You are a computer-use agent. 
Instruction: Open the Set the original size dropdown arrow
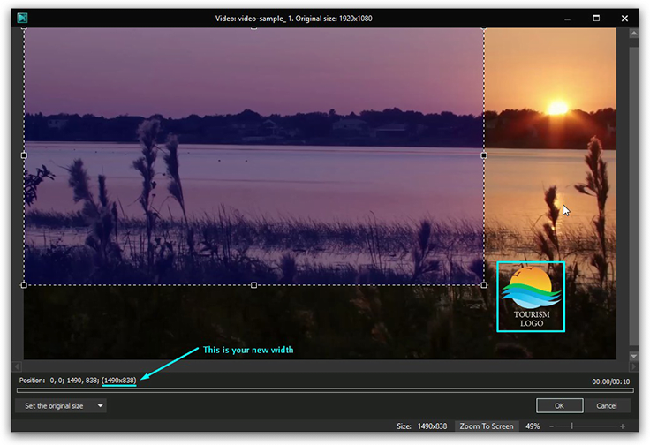click(x=100, y=406)
